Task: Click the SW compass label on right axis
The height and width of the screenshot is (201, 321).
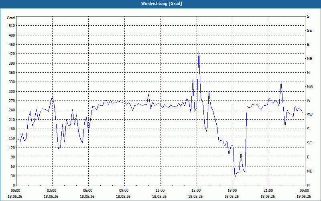Action: (x=310, y=115)
